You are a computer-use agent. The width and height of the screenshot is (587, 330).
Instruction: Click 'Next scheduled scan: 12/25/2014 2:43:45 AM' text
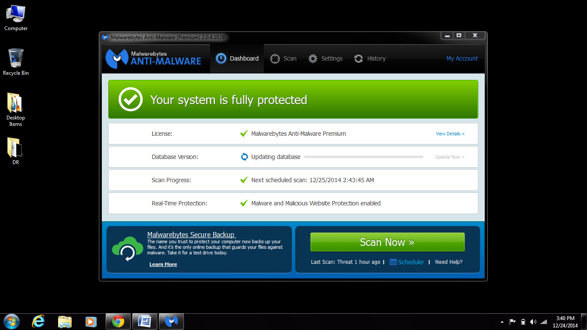(x=312, y=180)
